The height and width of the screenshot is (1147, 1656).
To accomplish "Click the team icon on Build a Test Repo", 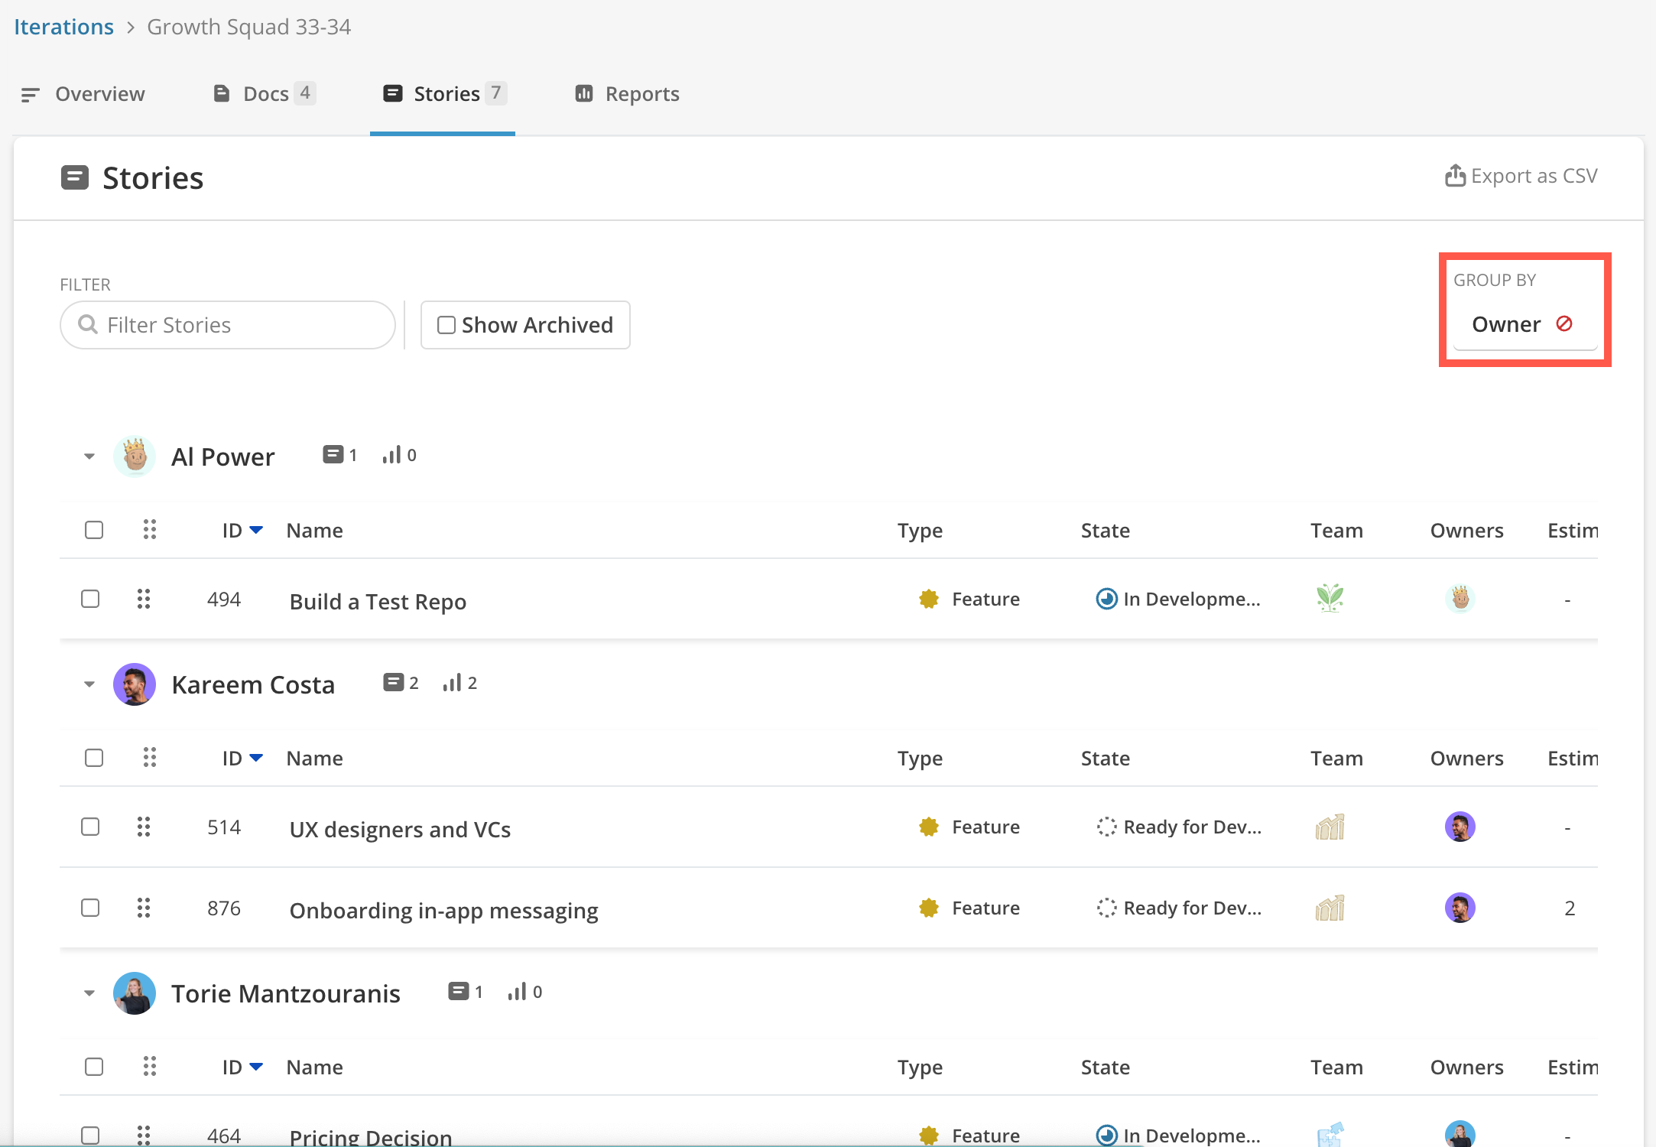I will click(x=1330, y=599).
